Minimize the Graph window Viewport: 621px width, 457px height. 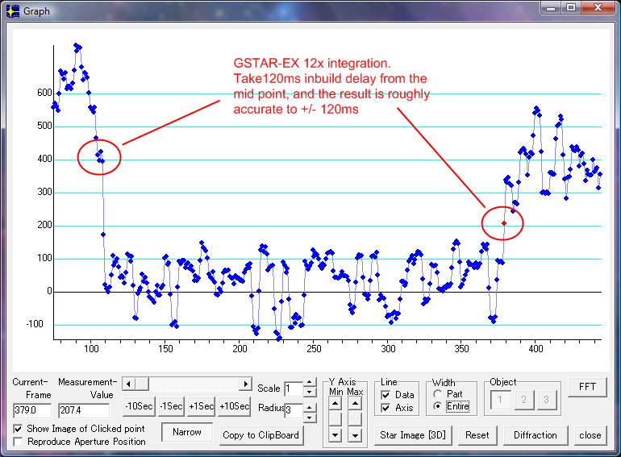551,8
